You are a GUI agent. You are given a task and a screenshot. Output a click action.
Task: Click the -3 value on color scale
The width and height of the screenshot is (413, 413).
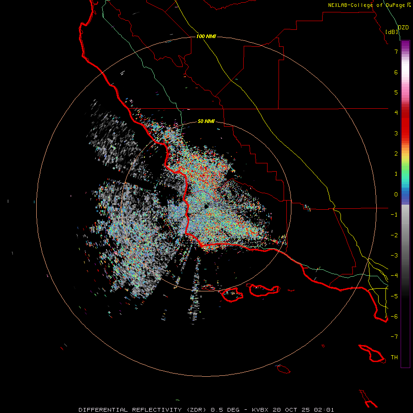coord(394,256)
